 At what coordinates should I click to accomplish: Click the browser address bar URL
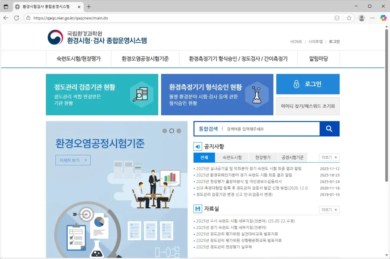click(x=70, y=18)
